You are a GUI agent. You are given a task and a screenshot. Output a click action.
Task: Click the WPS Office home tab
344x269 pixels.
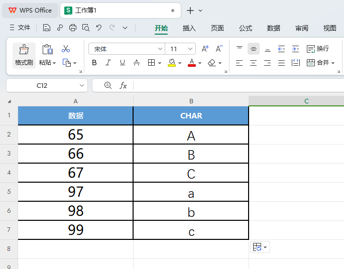30,11
